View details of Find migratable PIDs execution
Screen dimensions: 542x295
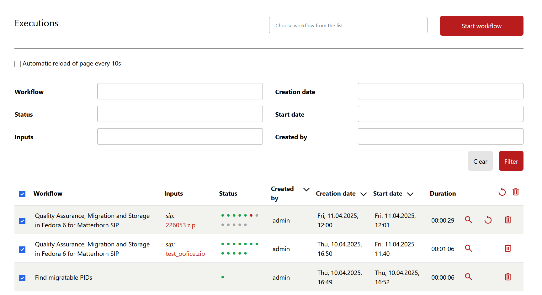pyautogui.click(x=468, y=277)
